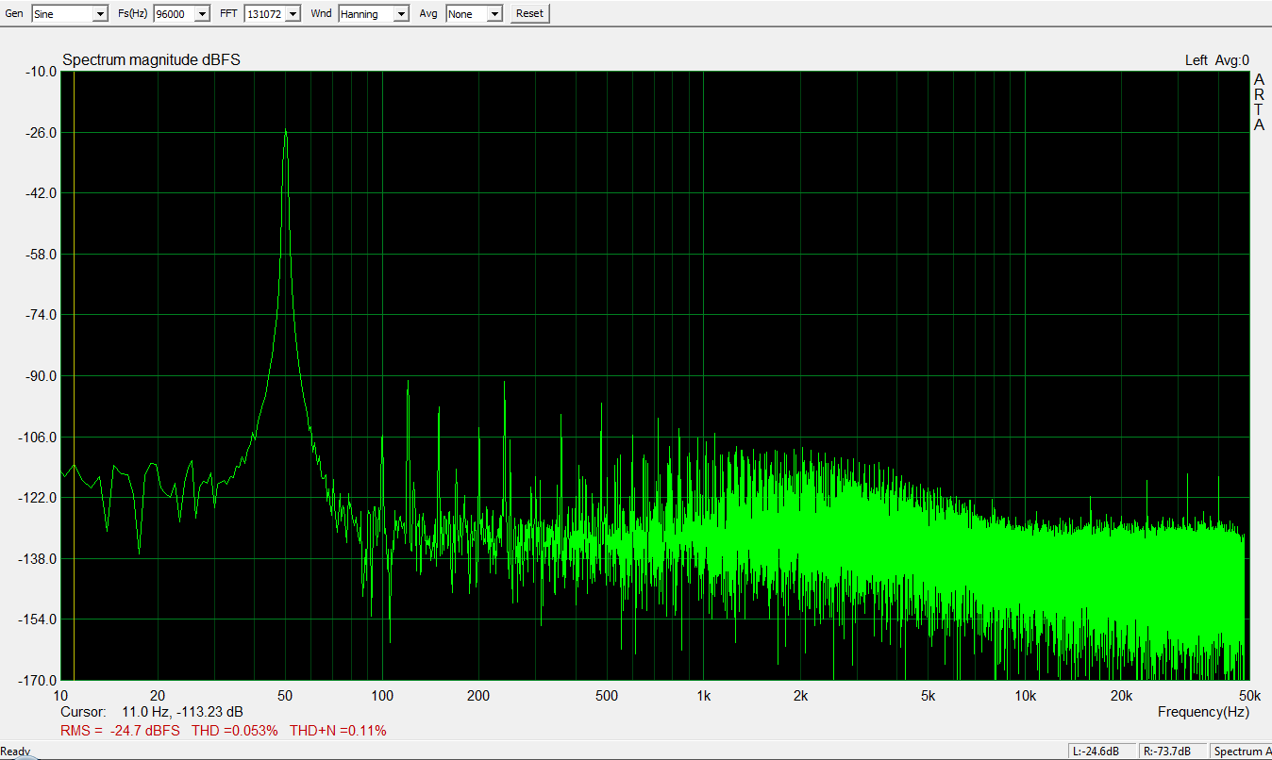Click the Ready status text
The width and height of the screenshot is (1272, 760).
click(15, 752)
